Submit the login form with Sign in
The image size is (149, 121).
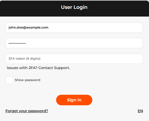(74, 100)
